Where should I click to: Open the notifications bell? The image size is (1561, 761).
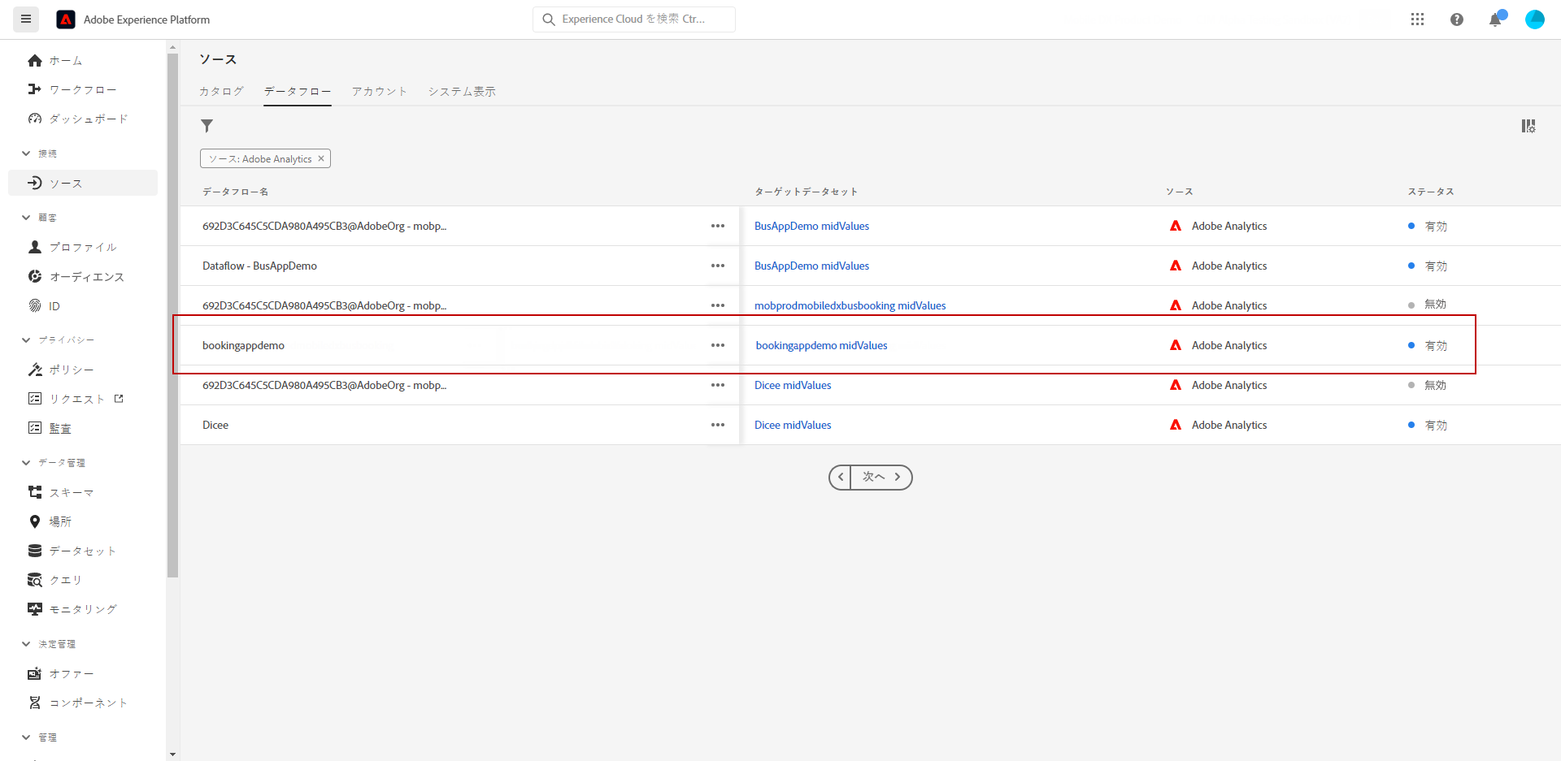coord(1496,19)
